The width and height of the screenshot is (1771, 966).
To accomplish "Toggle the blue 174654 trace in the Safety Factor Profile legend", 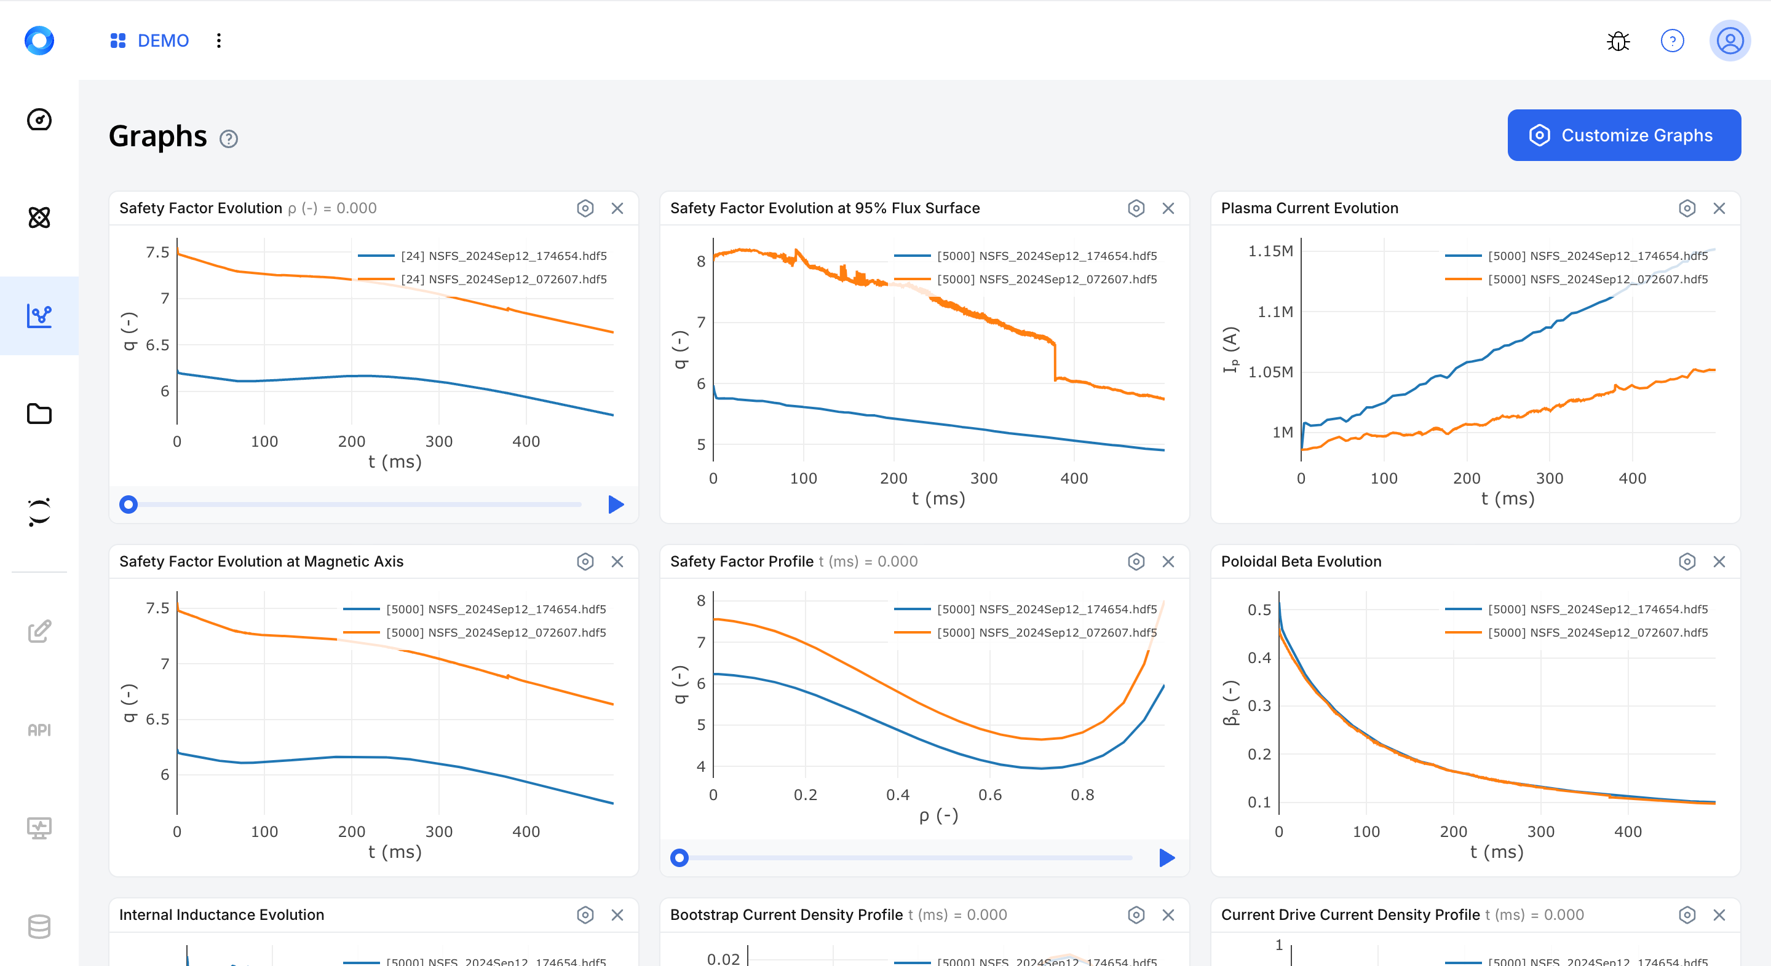I will 1025,609.
